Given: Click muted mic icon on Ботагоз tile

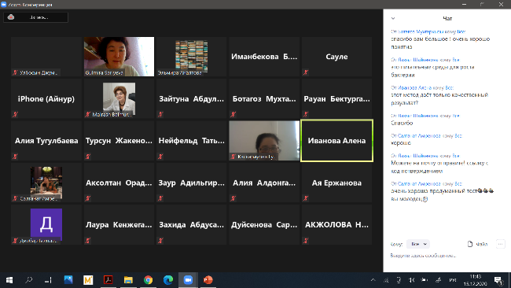Looking at the screenshot, I should (233, 114).
